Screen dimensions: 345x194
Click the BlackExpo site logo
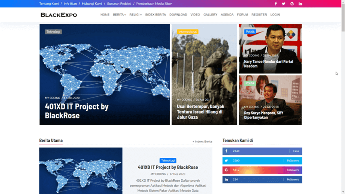(59, 15)
